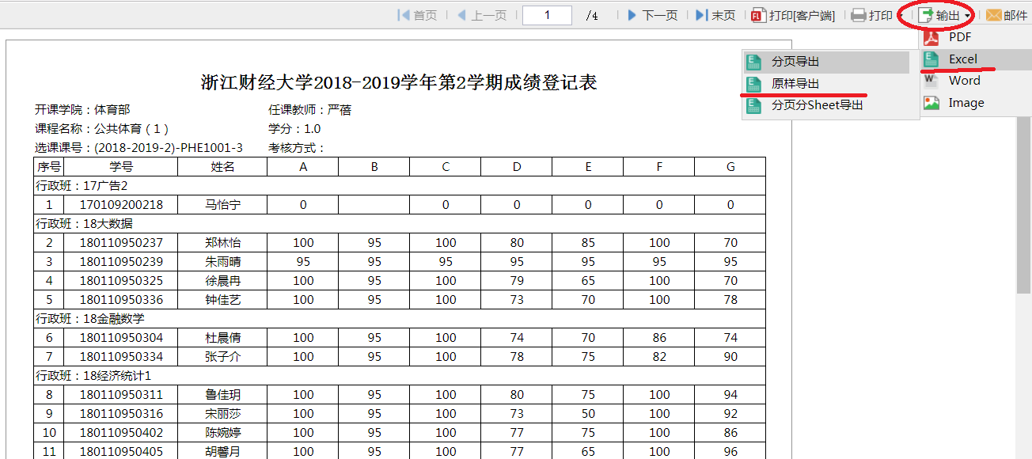Click the Image export icon

[x=932, y=103]
